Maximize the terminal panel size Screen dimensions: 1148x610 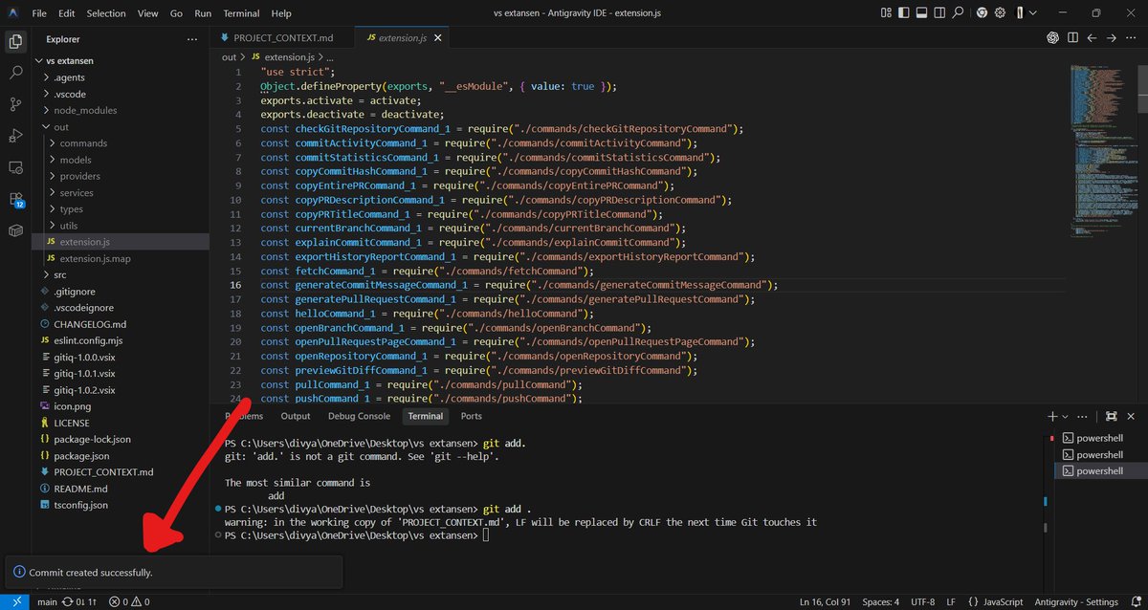(1111, 417)
